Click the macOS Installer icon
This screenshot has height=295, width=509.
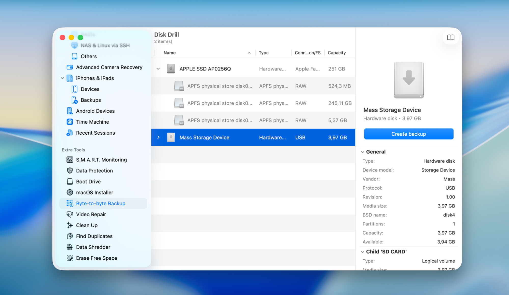70,192
